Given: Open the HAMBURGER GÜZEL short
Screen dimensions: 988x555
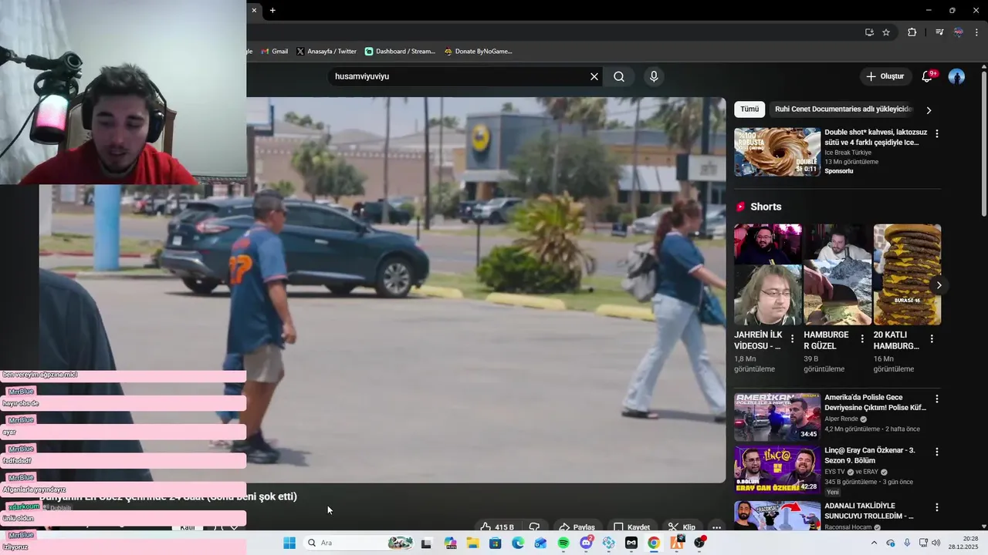Looking at the screenshot, I should click(837, 274).
